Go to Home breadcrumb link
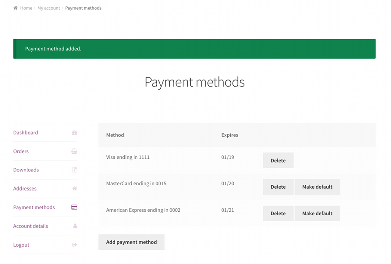Image resolution: width=391 pixels, height=264 pixels. point(26,8)
